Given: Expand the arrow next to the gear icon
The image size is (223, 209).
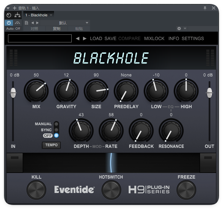Looking at the screenshot, I should coord(185,28).
